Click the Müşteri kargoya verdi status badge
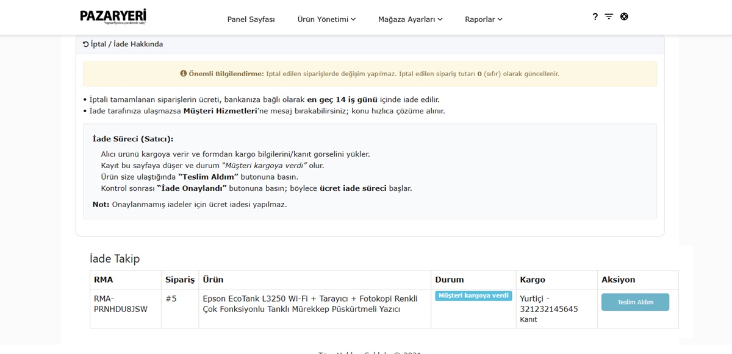Image resolution: width=732 pixels, height=354 pixels. pyautogui.click(x=473, y=296)
